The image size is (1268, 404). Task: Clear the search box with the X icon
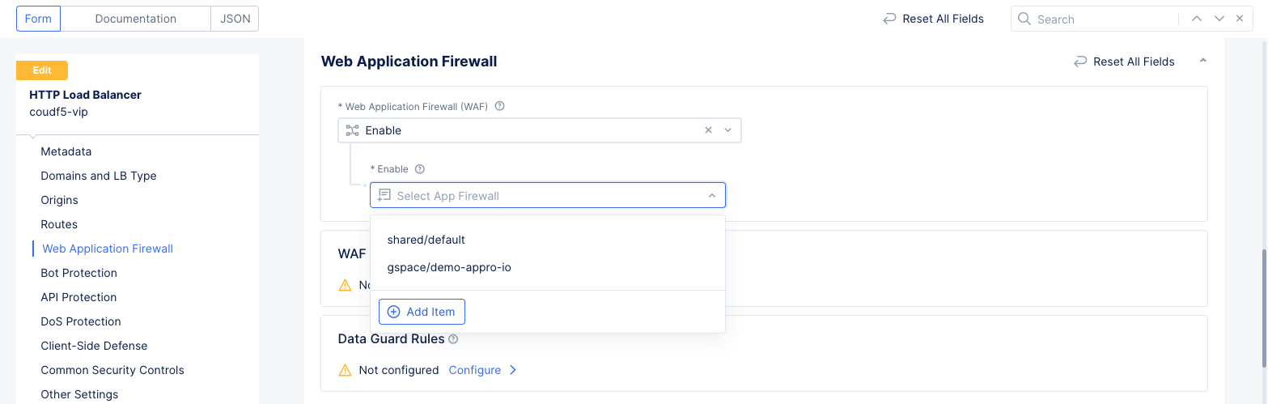1239,19
